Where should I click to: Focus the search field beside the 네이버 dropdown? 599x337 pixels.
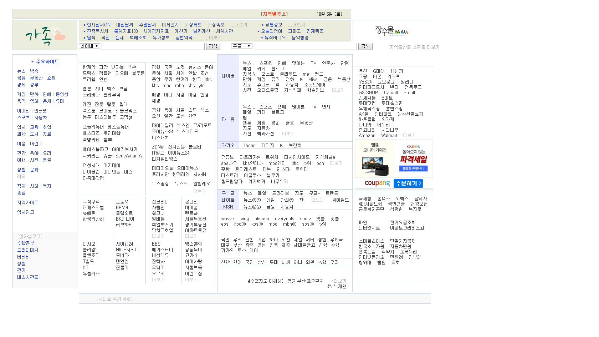point(153,46)
